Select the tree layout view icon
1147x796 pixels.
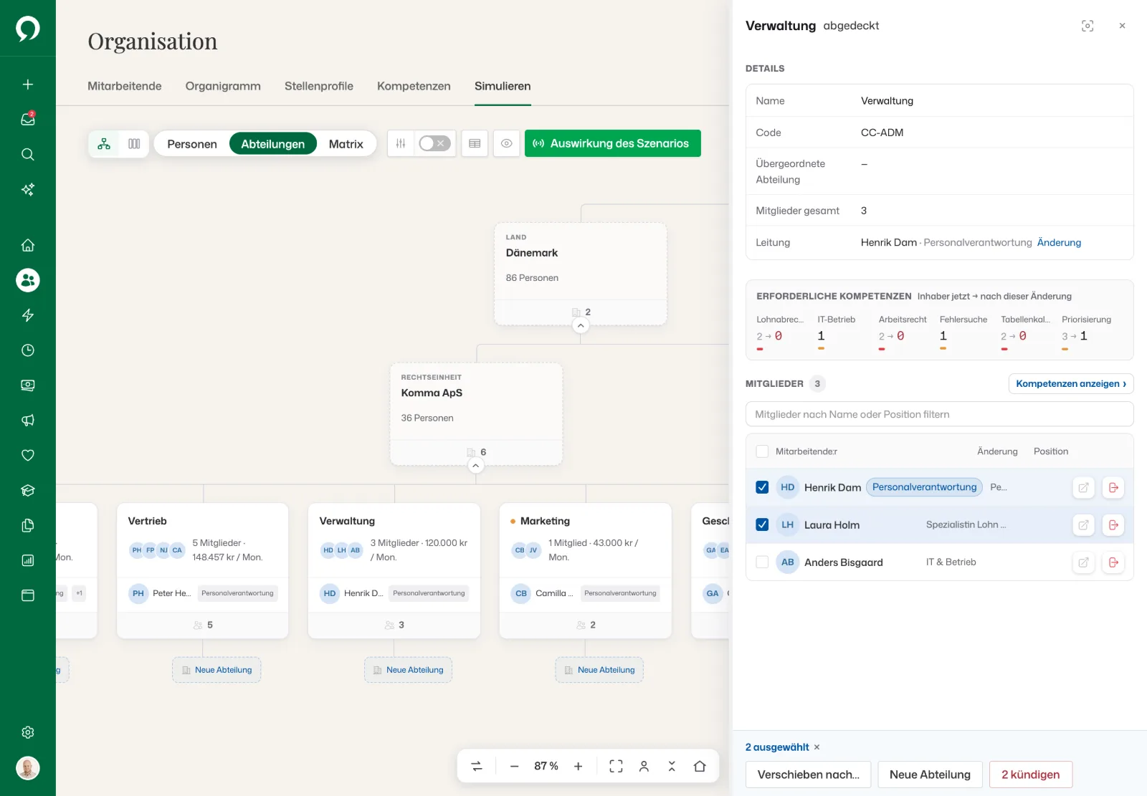104,143
